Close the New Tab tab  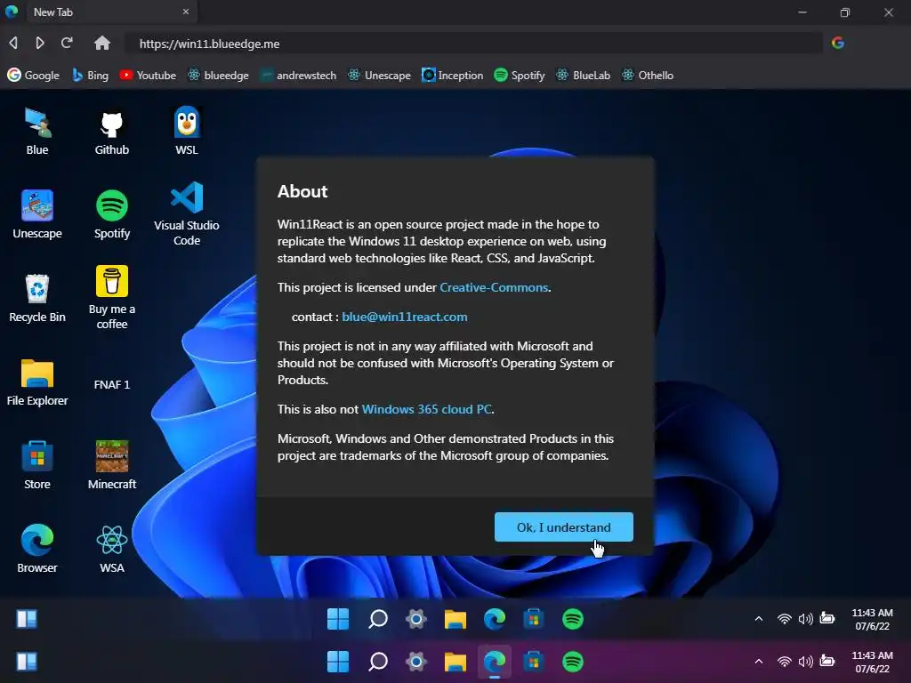tap(186, 12)
